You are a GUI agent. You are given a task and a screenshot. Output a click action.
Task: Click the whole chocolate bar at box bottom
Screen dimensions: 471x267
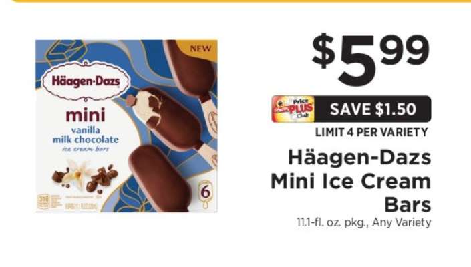click(x=160, y=178)
